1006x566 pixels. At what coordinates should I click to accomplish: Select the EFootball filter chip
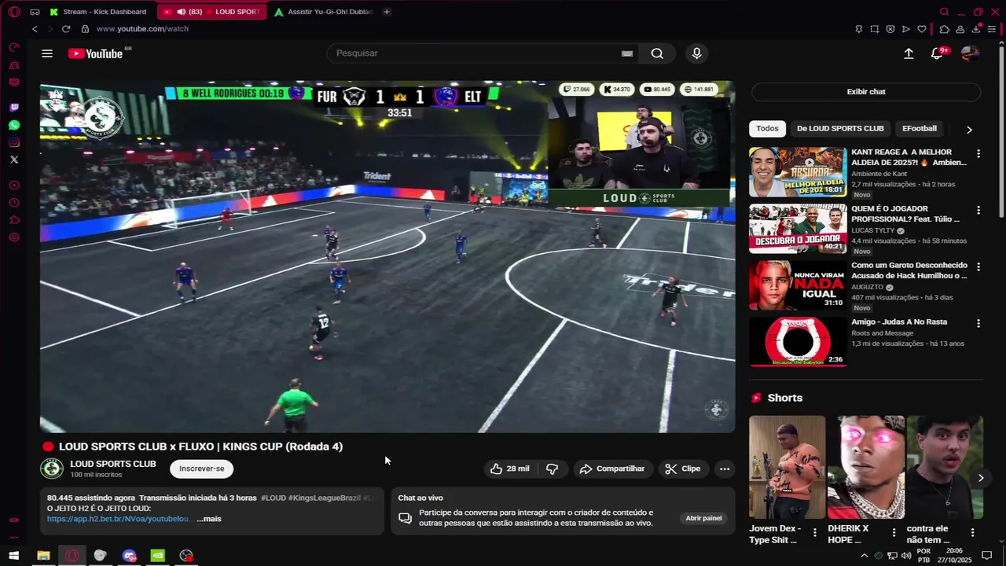tap(920, 128)
